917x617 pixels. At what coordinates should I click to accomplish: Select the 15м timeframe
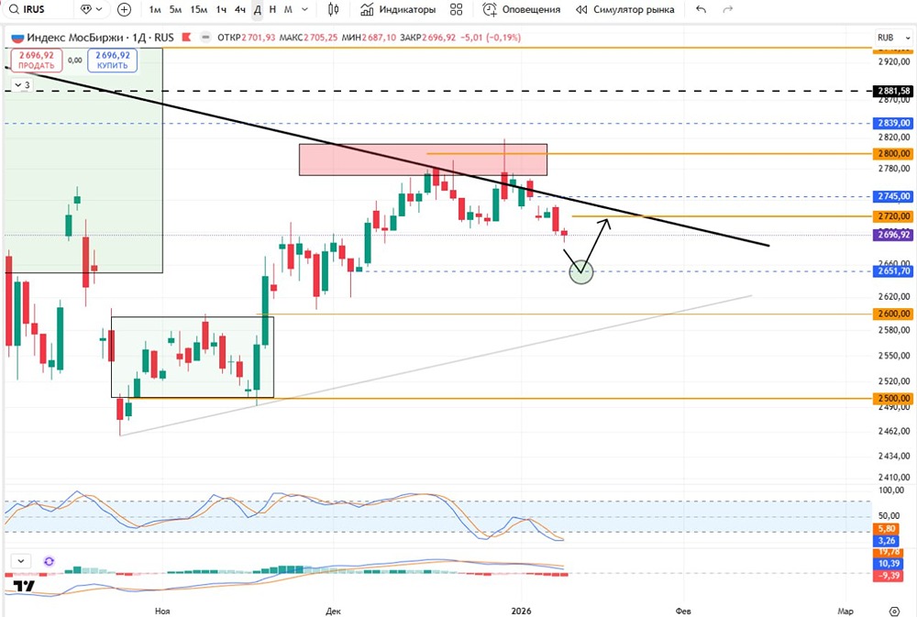point(199,9)
